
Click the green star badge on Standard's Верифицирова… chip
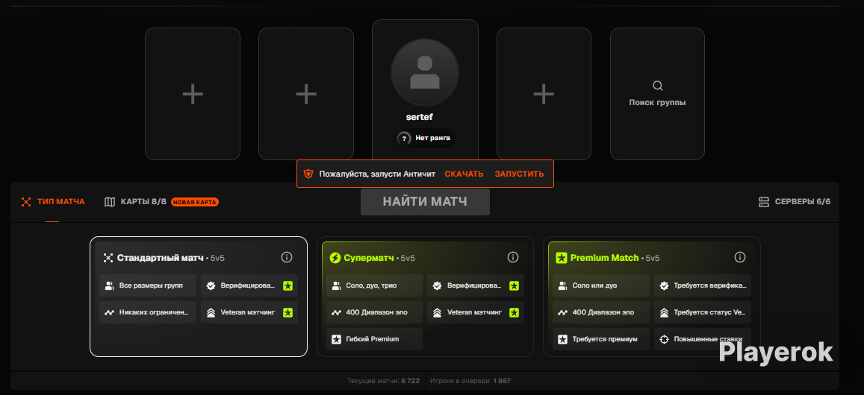(x=288, y=285)
